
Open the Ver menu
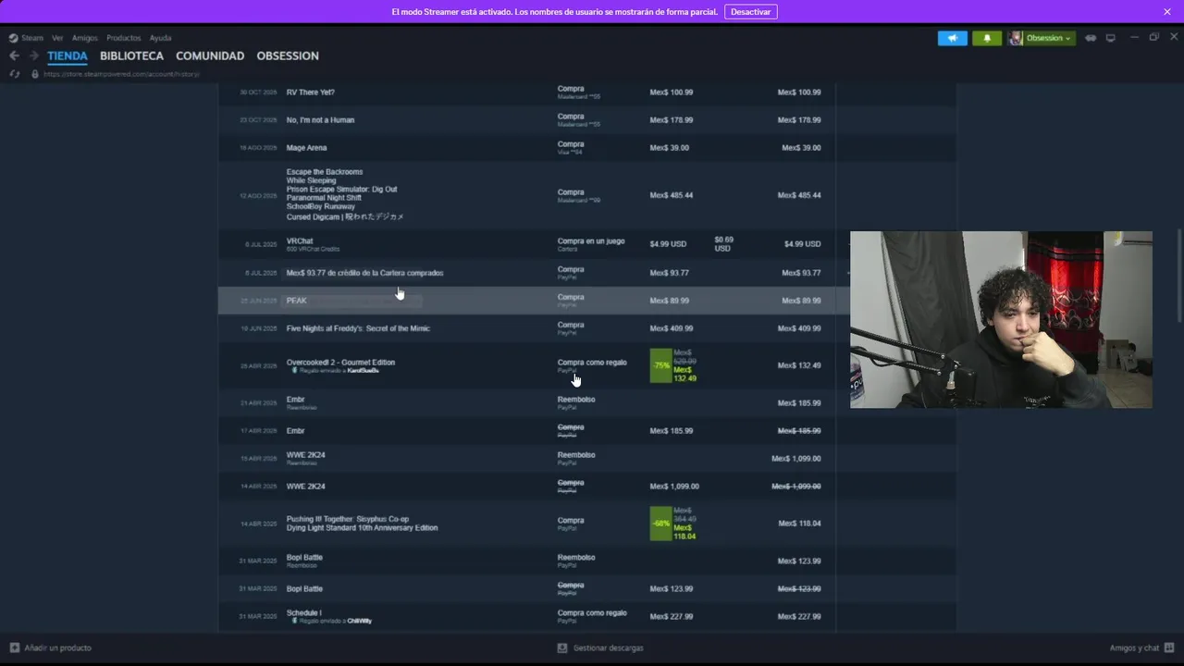[x=57, y=38]
